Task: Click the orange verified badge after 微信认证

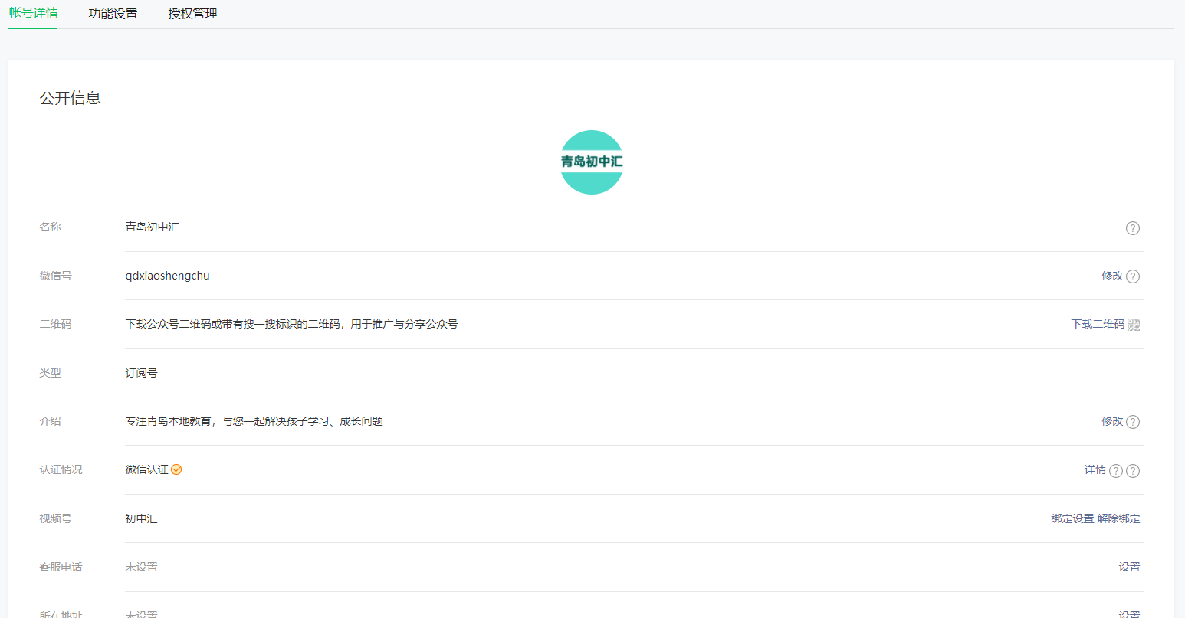Action: [x=176, y=469]
